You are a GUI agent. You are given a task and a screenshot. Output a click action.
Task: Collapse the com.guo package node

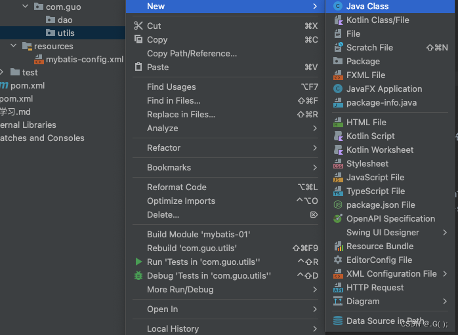26,6
